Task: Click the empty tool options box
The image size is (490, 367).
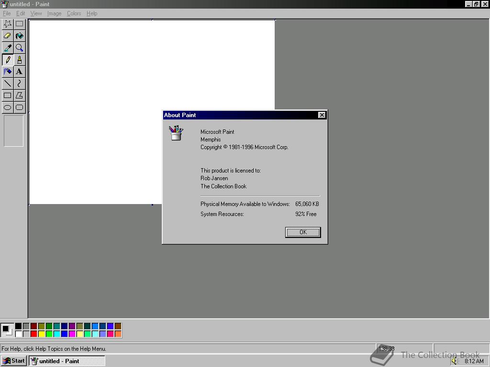Action: tap(13, 131)
